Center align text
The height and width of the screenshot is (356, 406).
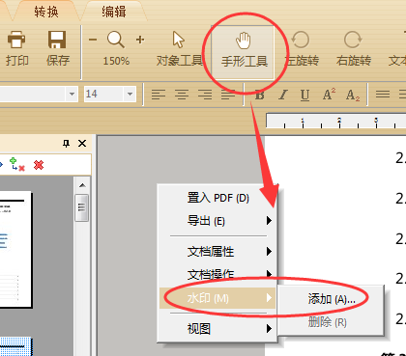(x=182, y=95)
